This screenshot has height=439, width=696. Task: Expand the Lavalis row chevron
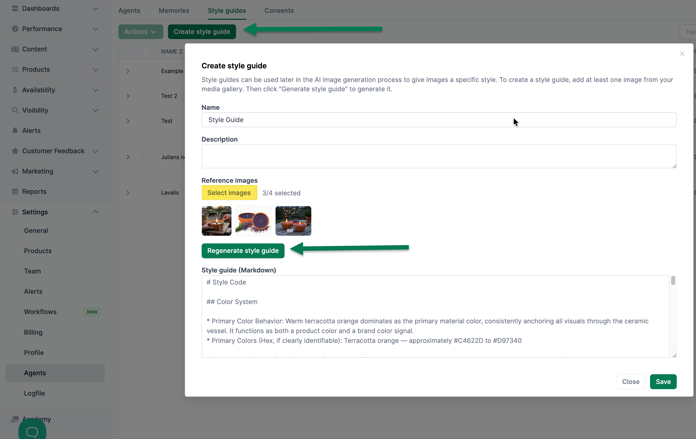click(x=128, y=193)
